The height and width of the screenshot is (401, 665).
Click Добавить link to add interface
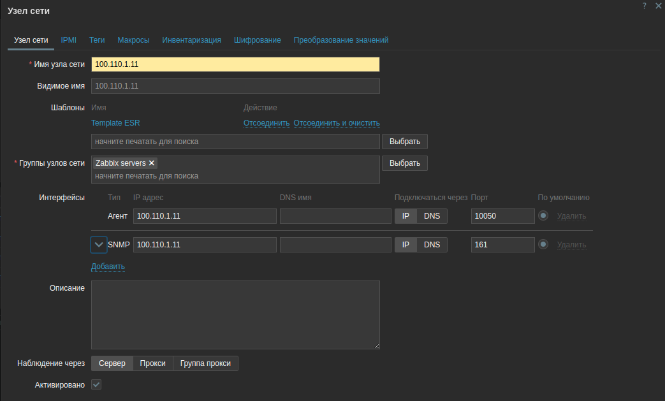tap(108, 266)
